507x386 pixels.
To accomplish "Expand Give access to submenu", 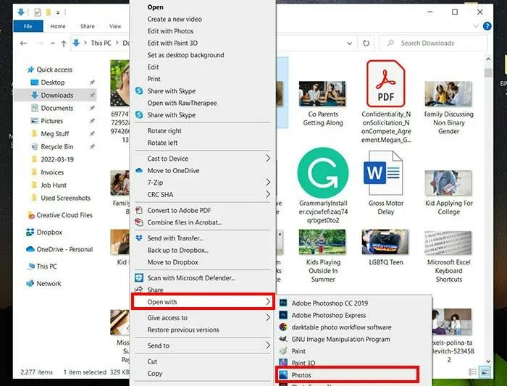I will (203, 317).
